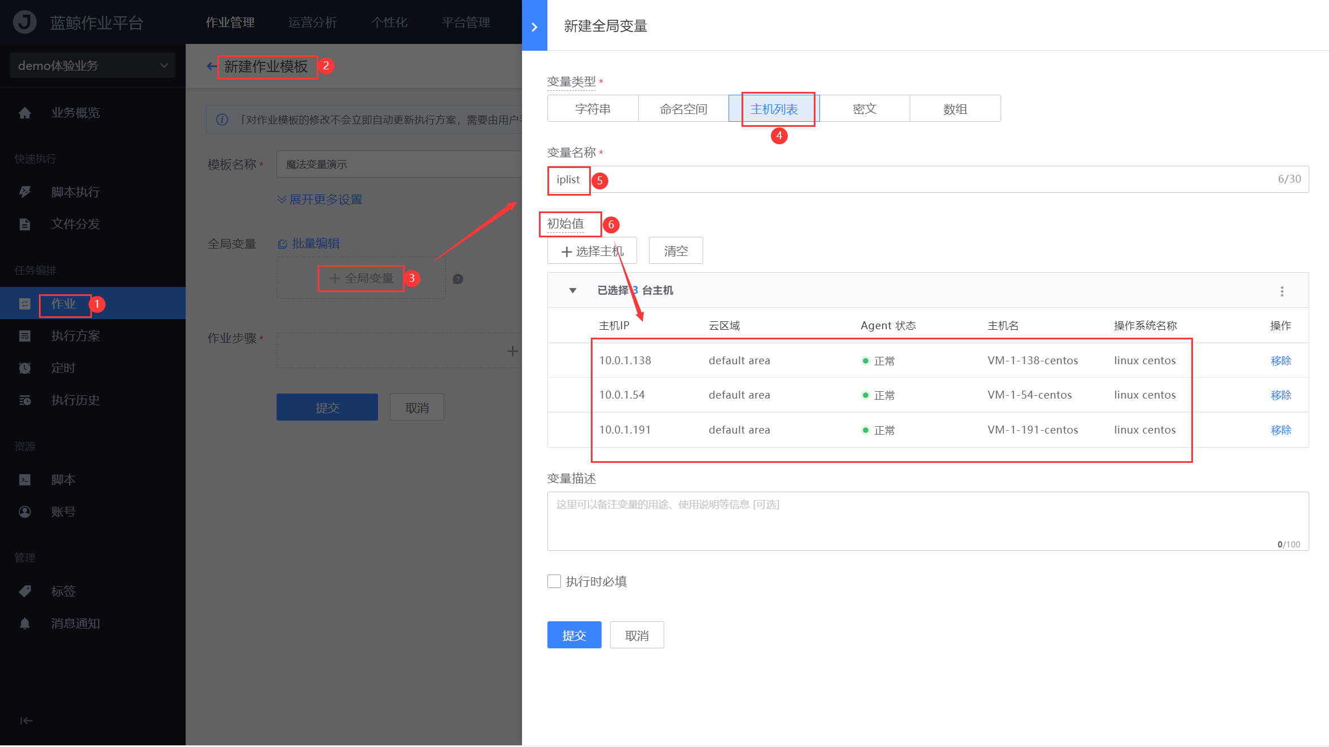The width and height of the screenshot is (1329, 747).
Task: Click the 执行方案 sidebar icon
Action: pyautogui.click(x=25, y=336)
